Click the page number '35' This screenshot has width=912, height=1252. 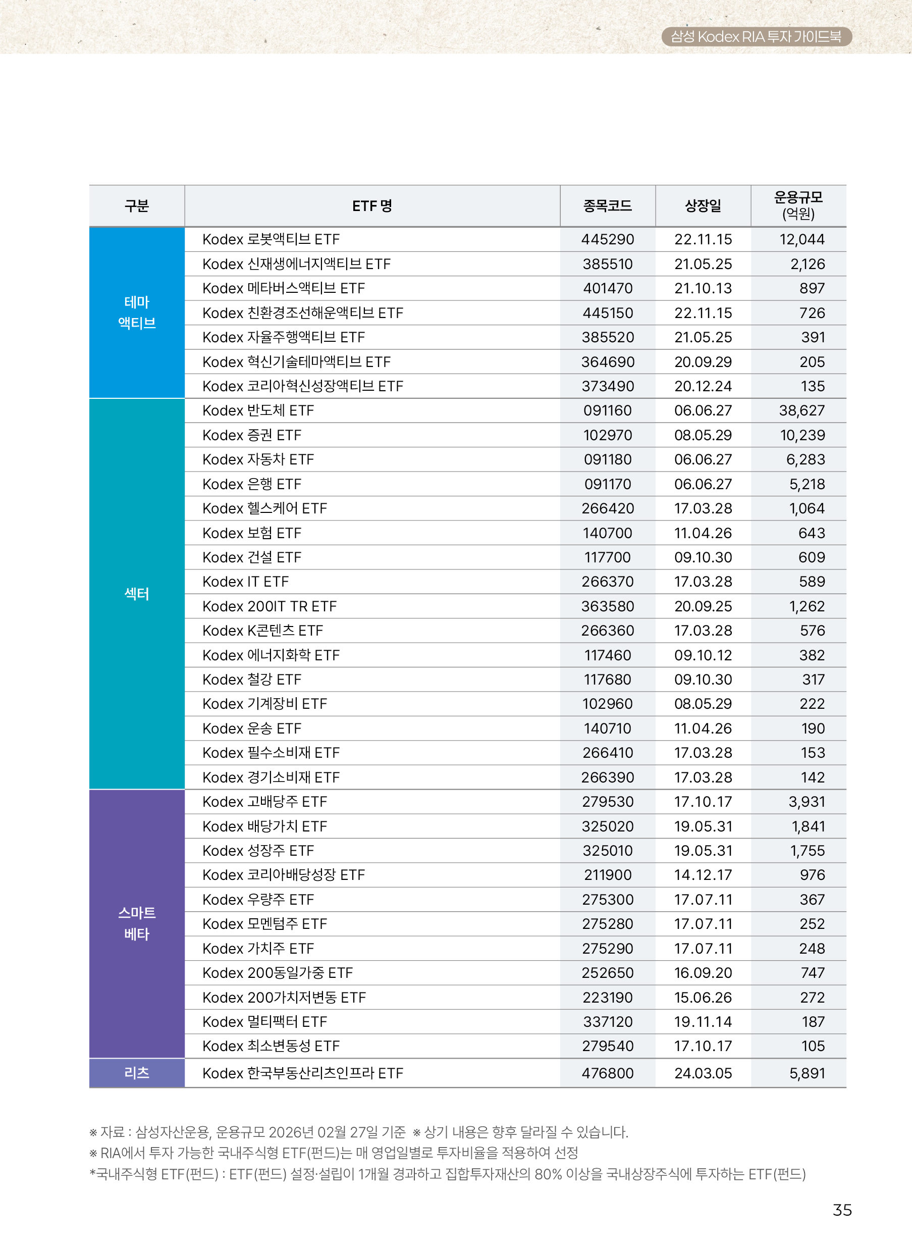pyautogui.click(x=842, y=1211)
